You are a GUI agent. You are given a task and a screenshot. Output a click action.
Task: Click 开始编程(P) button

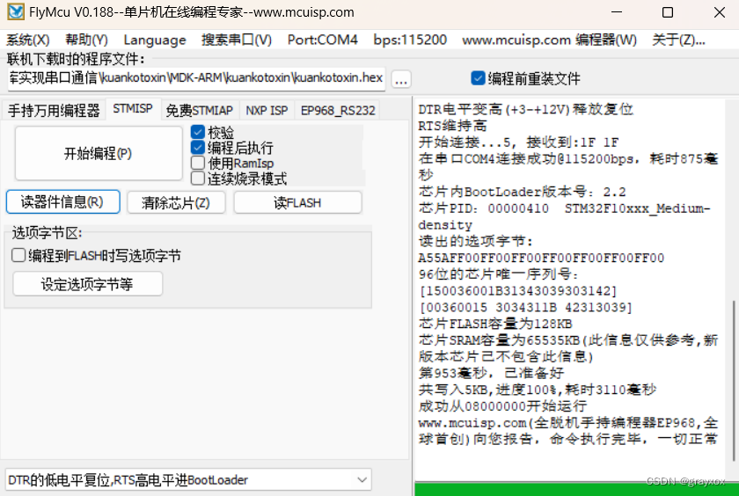98,153
